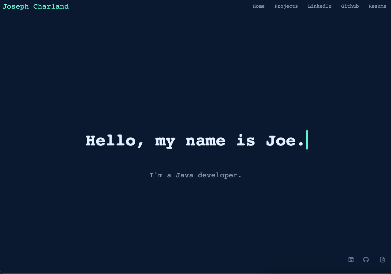
Task: Open Projects in the navigation bar
Action: coord(286,6)
